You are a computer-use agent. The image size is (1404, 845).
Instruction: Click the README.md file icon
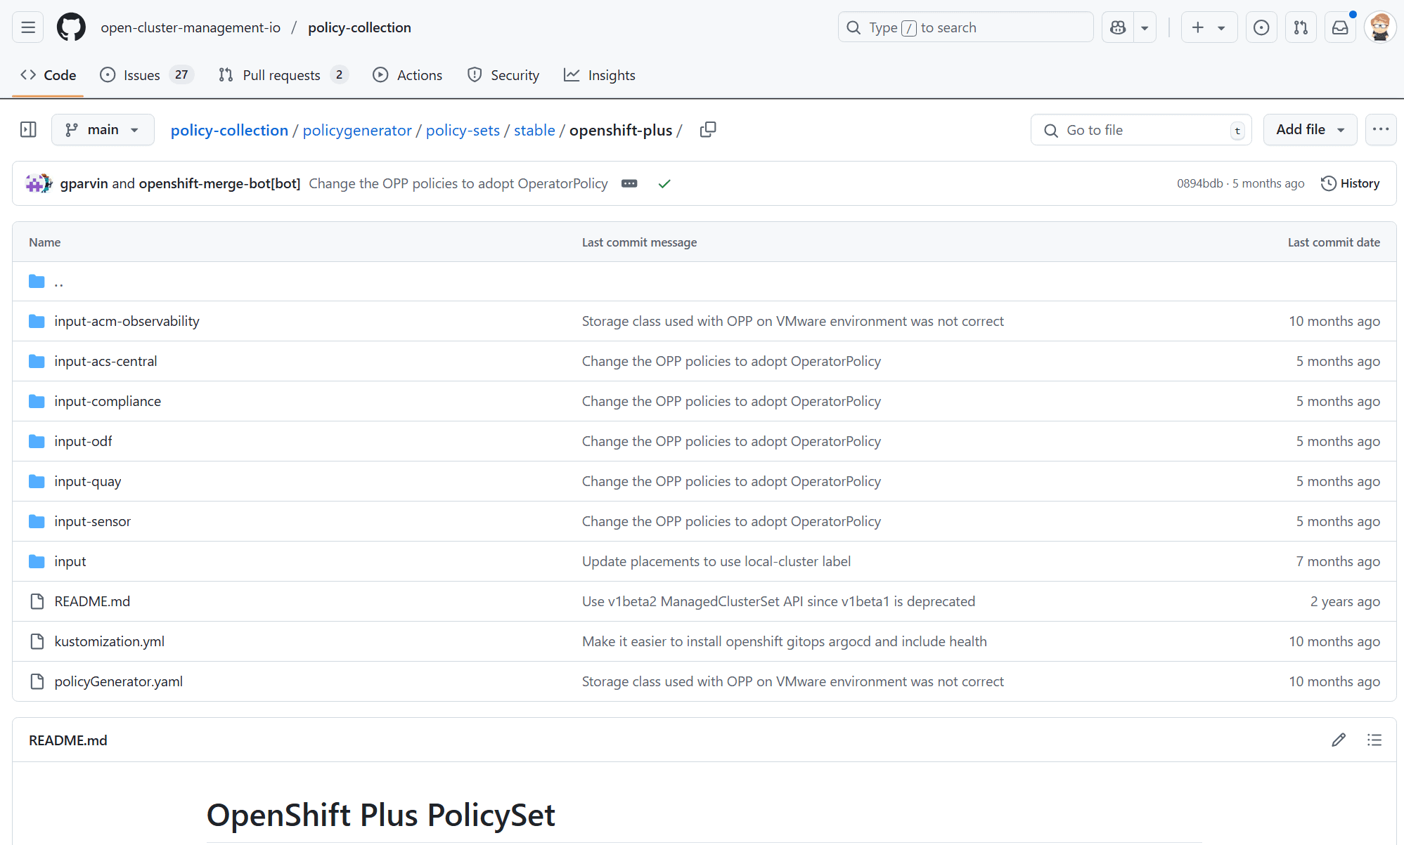pyautogui.click(x=37, y=601)
